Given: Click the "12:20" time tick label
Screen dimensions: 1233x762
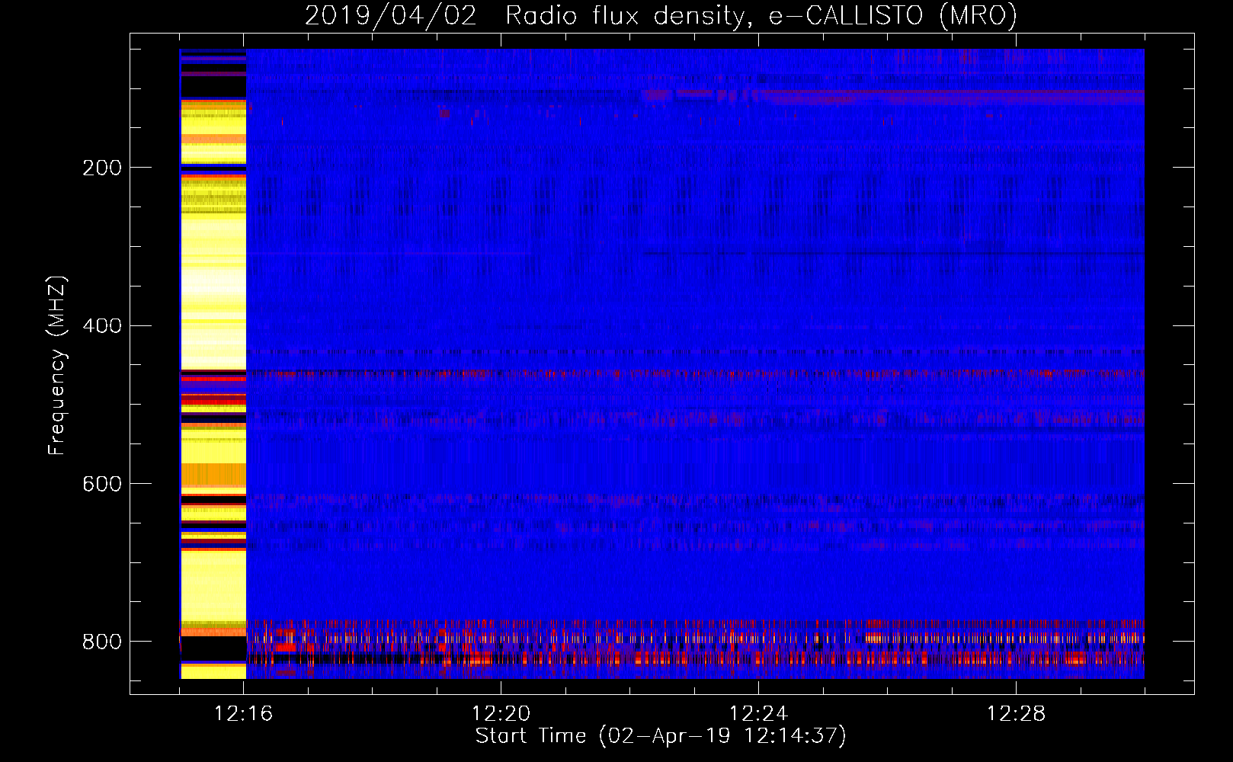Looking at the screenshot, I should coord(501,714).
